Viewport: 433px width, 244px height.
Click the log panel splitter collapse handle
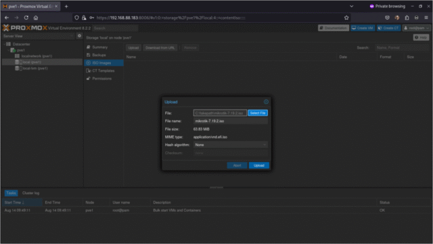pyautogui.click(x=216, y=187)
